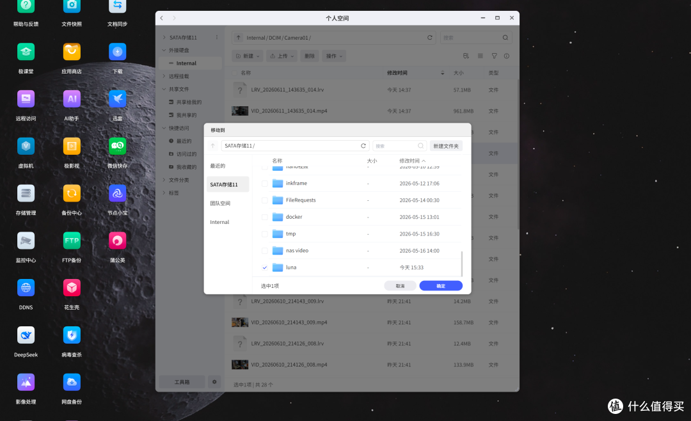Select SATA存储11 in the move dialog sidebar
The height and width of the screenshot is (421, 691).
(227, 184)
